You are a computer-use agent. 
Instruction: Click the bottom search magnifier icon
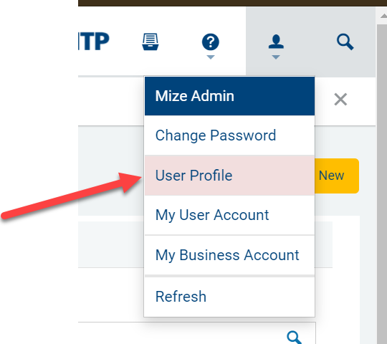[x=294, y=337]
